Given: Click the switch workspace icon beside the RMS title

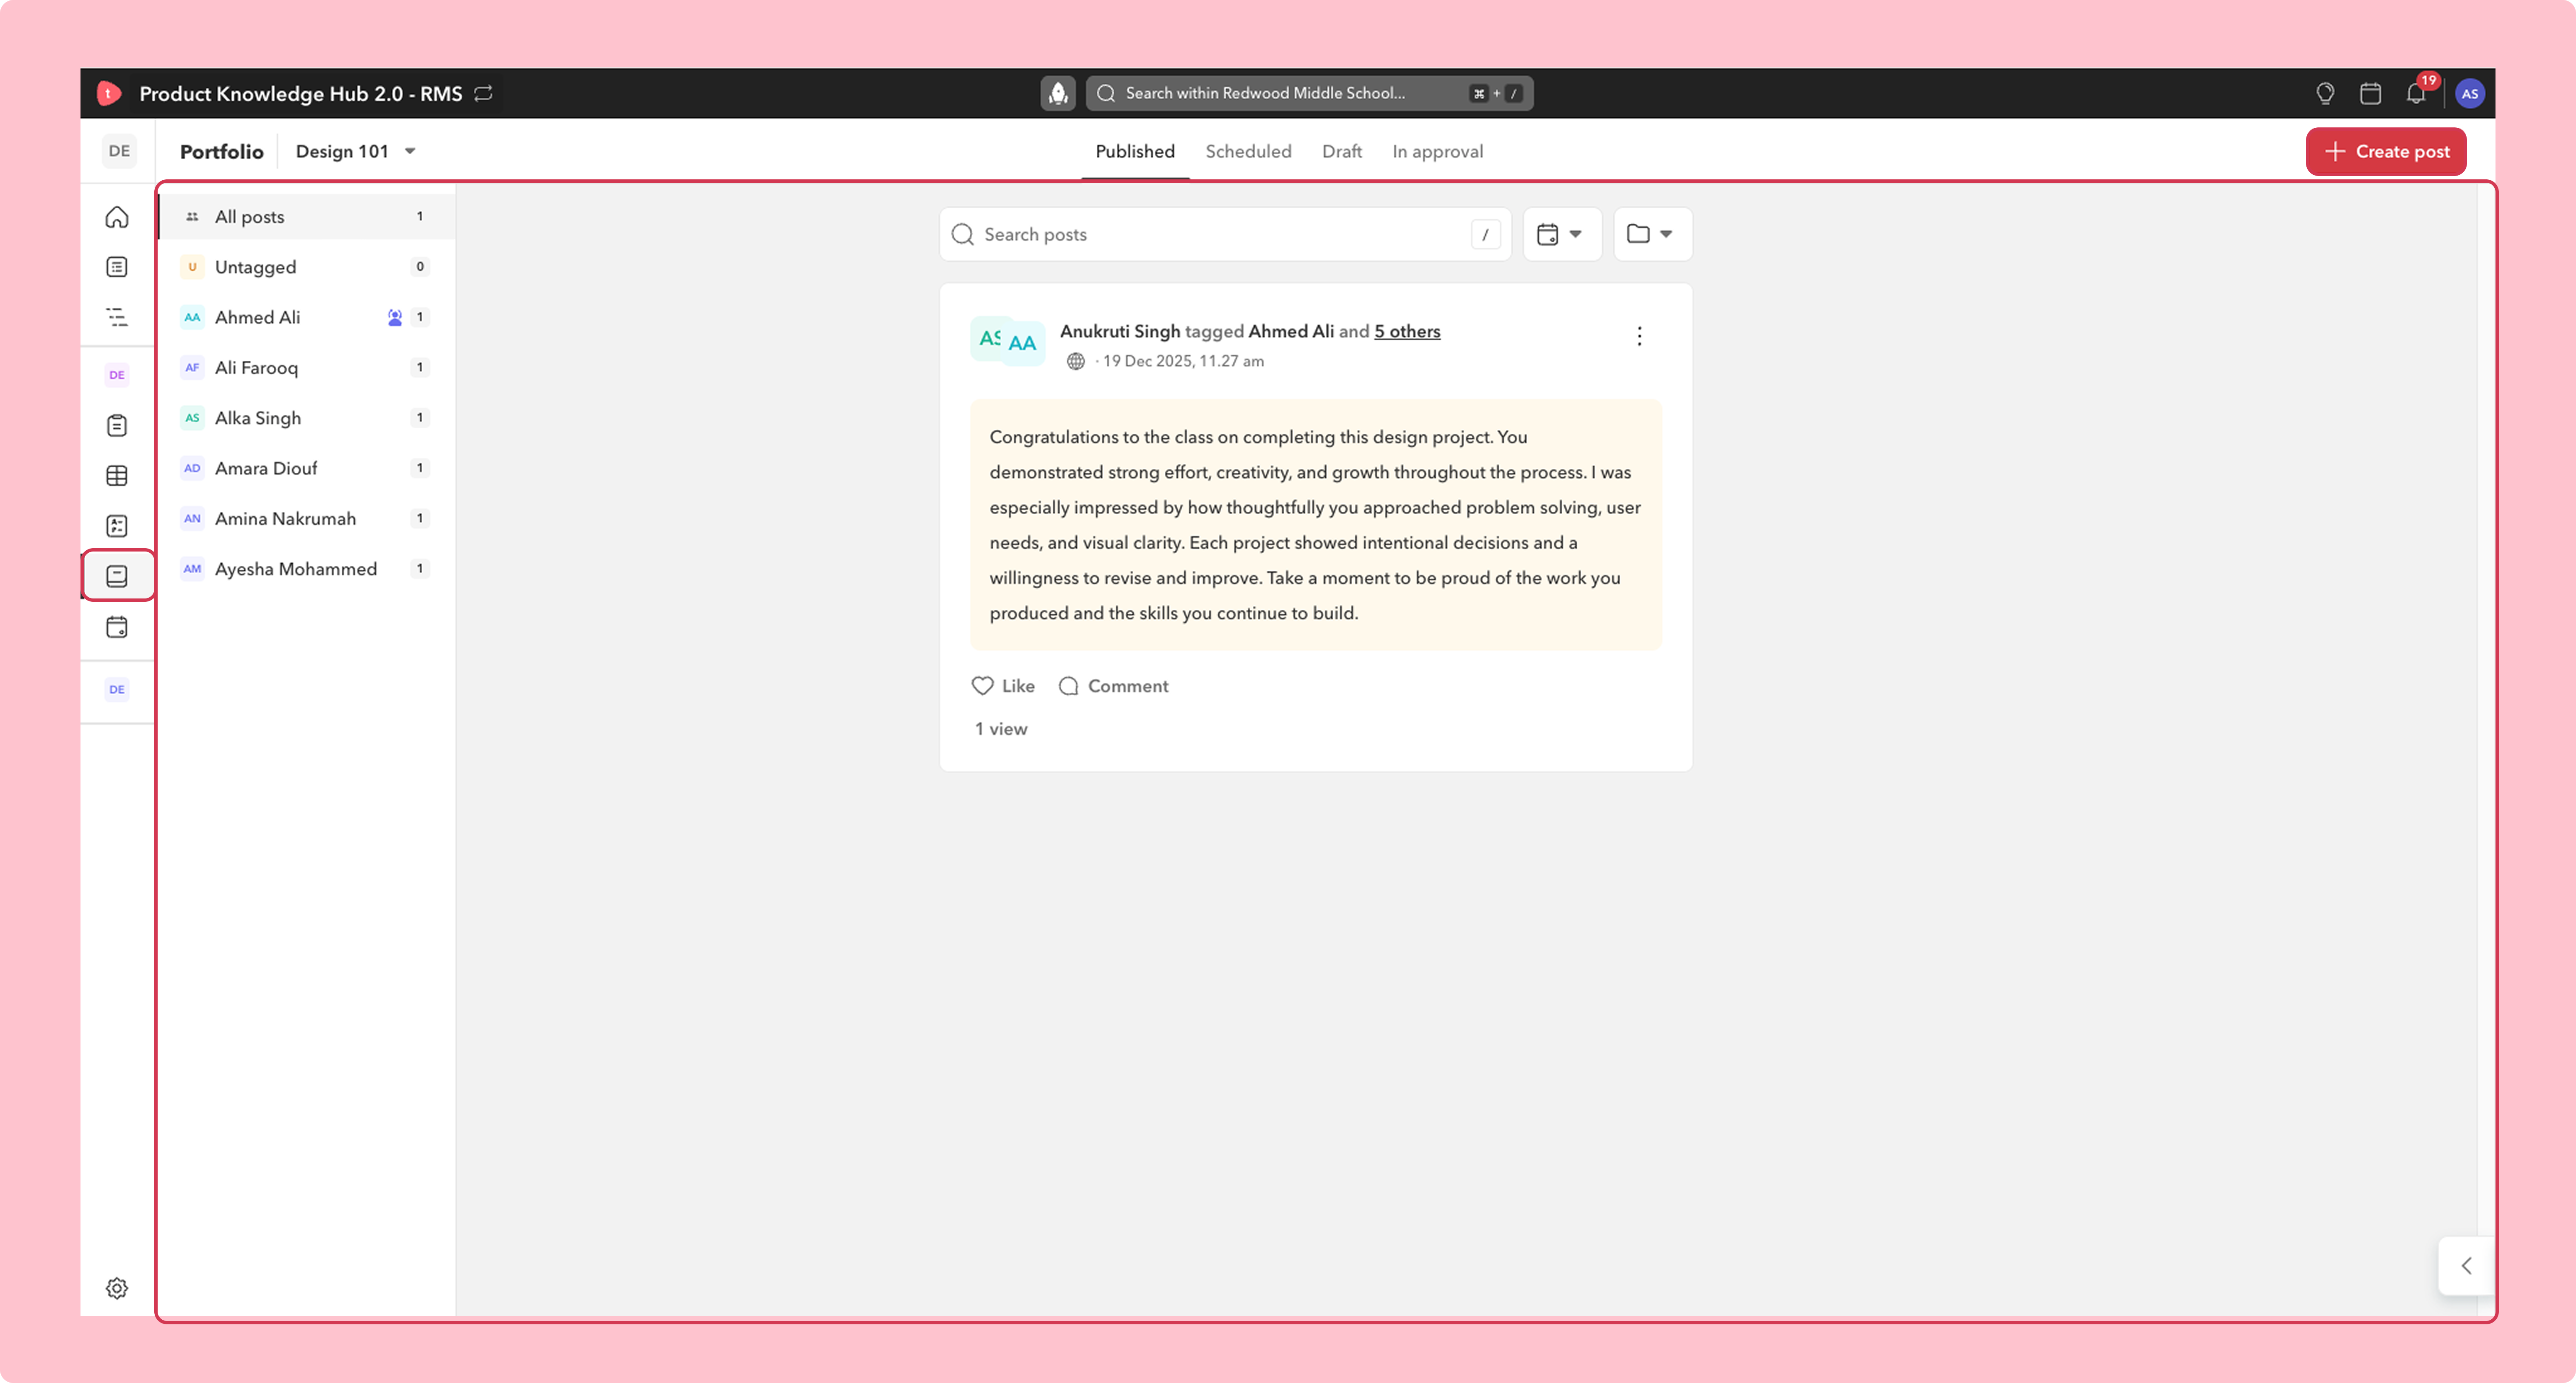Looking at the screenshot, I should [x=484, y=93].
